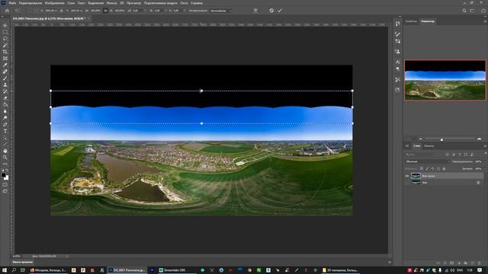Open the Справка menu
Viewport: 488px width, 274px height.
point(197,3)
